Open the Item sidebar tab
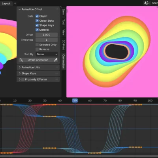Viewport: 158px width, 158px height. 63,12
